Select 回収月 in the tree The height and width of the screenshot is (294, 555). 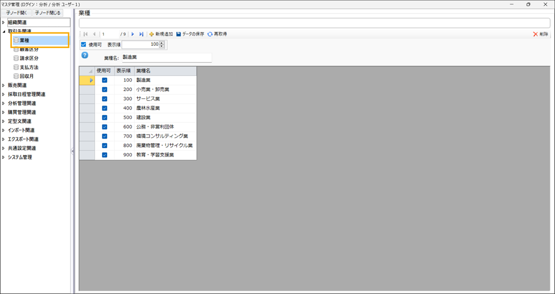(26, 76)
